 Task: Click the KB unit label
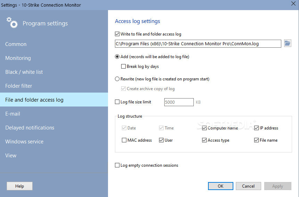(198, 102)
